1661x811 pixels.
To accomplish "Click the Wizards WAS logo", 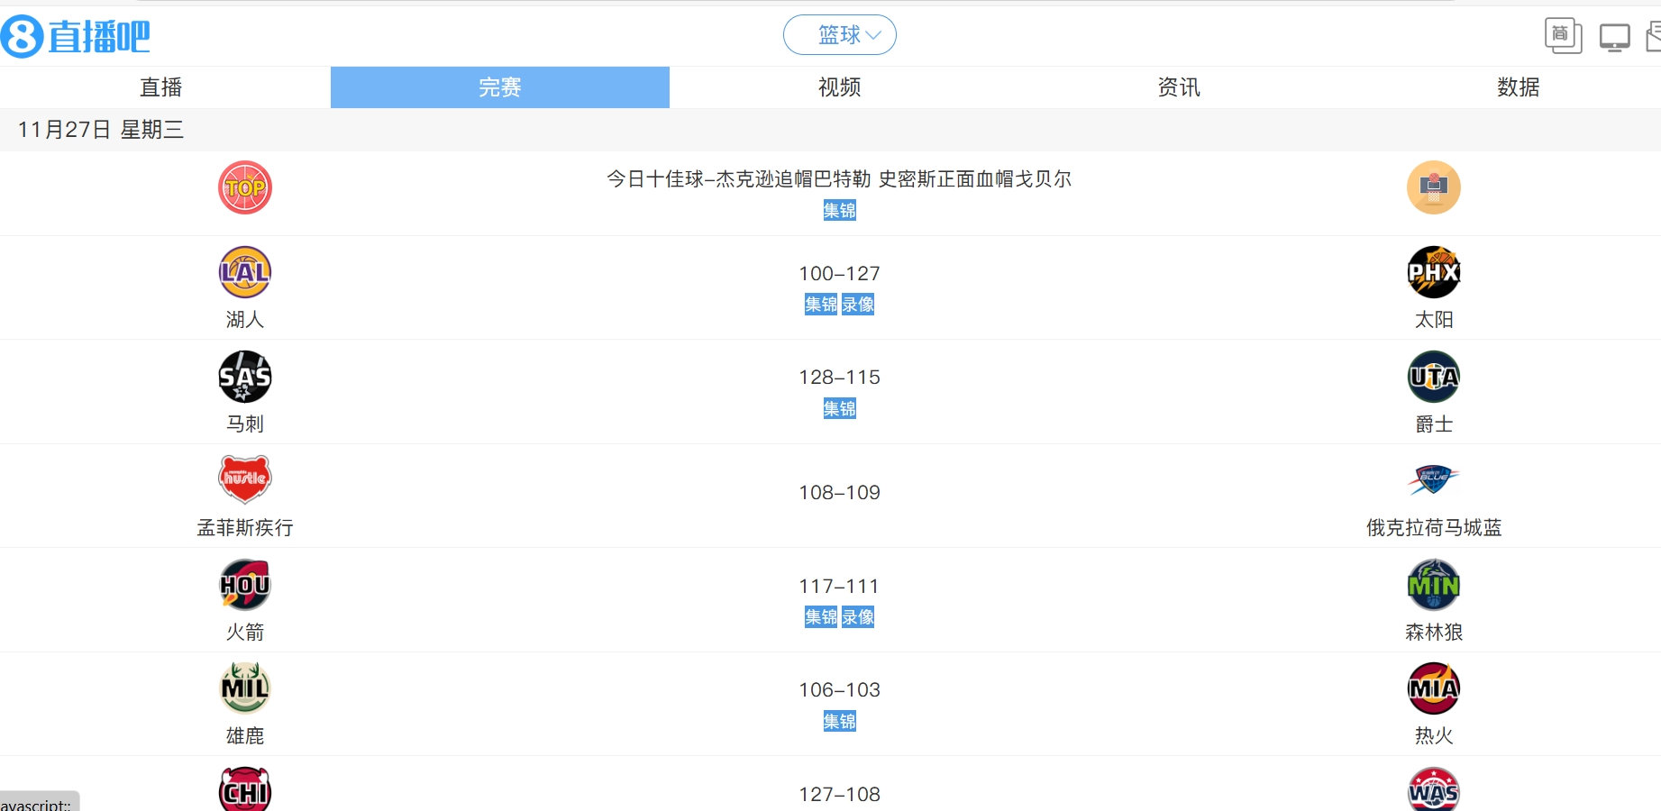I will coord(1434,790).
